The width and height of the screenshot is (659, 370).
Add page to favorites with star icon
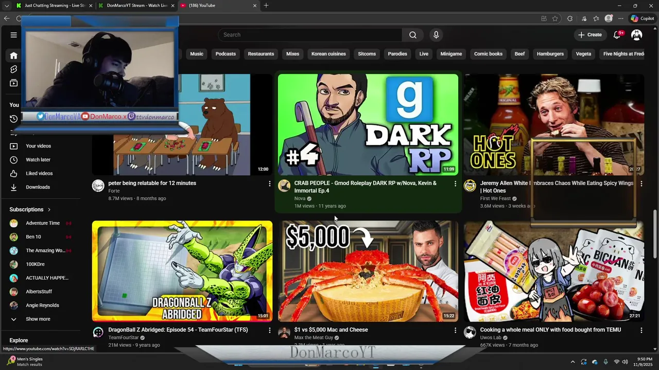(555, 18)
